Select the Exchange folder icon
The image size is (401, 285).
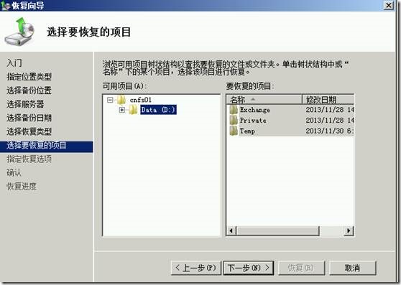pyautogui.click(x=234, y=110)
